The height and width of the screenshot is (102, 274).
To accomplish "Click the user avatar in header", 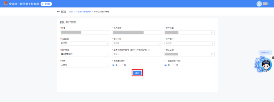I will (x=259, y=4).
